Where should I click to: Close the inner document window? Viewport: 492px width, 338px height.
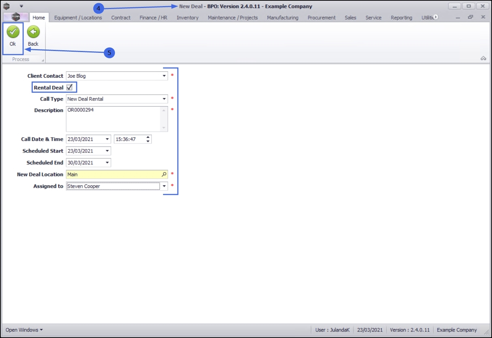(483, 17)
